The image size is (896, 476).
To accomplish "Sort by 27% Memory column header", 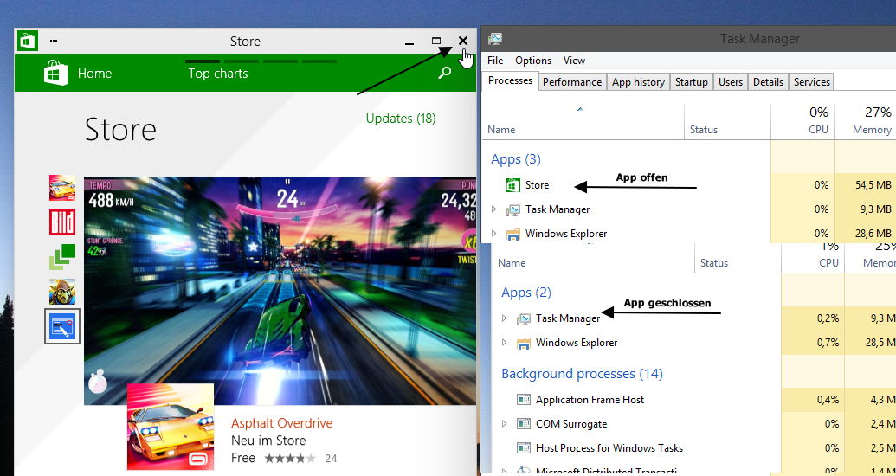I will coord(865,120).
